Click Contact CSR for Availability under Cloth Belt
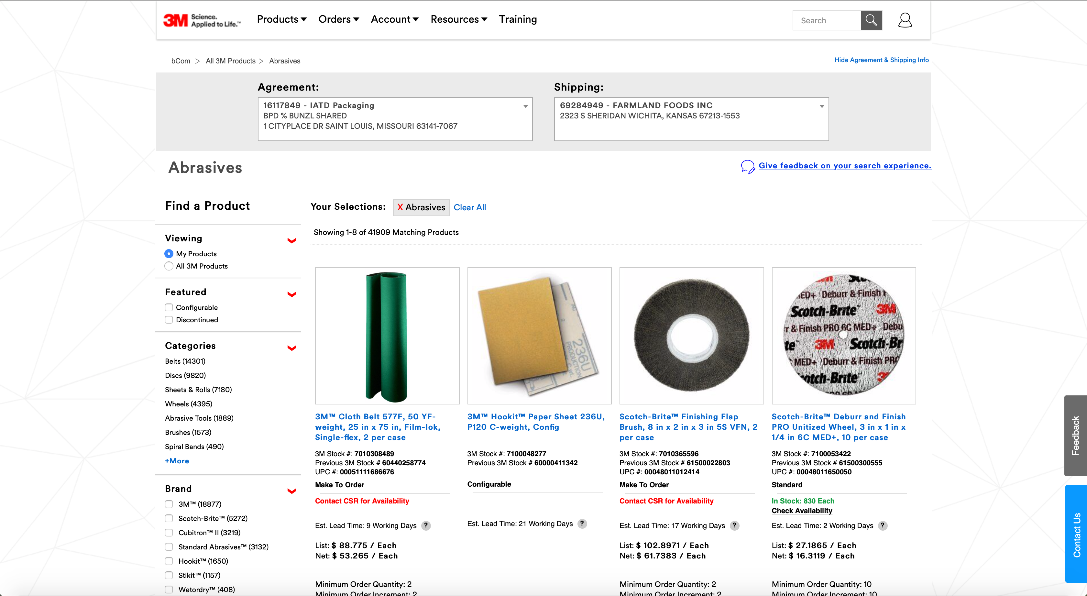 [362, 501]
